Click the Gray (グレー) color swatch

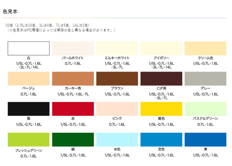click(205, 79)
